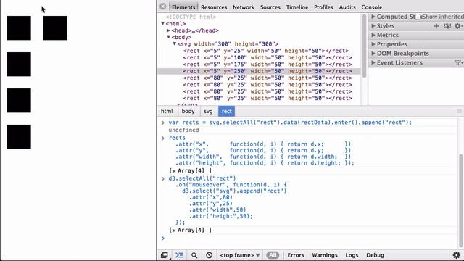The width and height of the screenshot is (464, 261).
Task: Switch to the Elements tab
Action: click(183, 7)
